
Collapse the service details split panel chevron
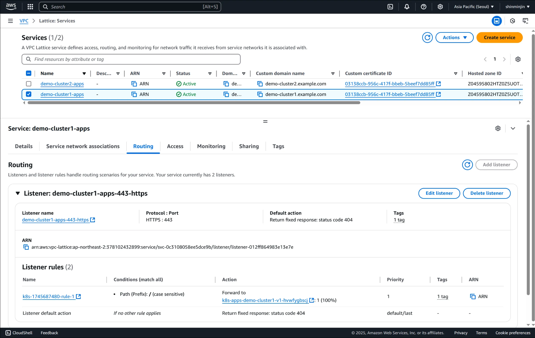[513, 128]
